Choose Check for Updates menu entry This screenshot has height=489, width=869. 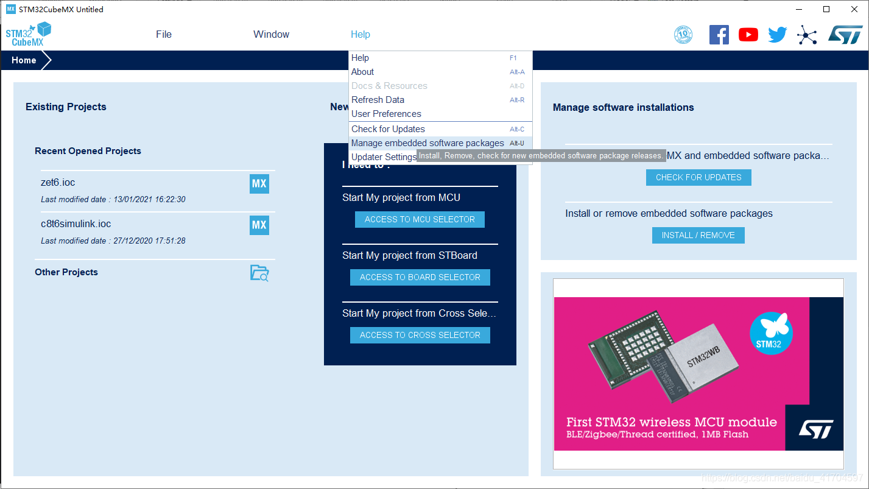(x=388, y=129)
